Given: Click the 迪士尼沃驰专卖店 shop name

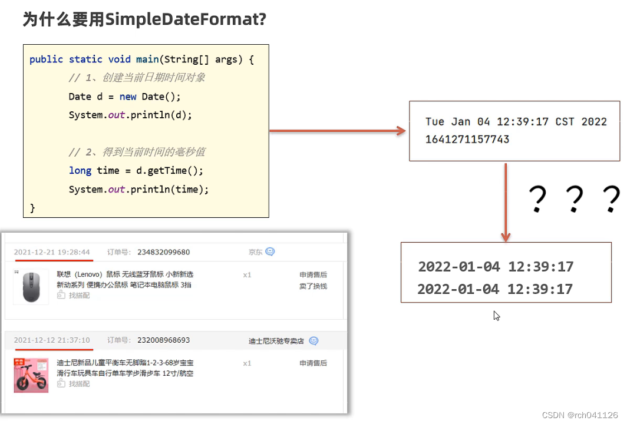Looking at the screenshot, I should pyautogui.click(x=276, y=341).
